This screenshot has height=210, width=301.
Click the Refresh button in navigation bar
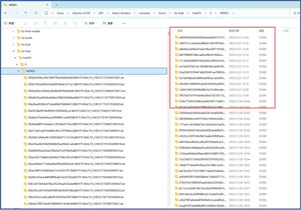36,13
